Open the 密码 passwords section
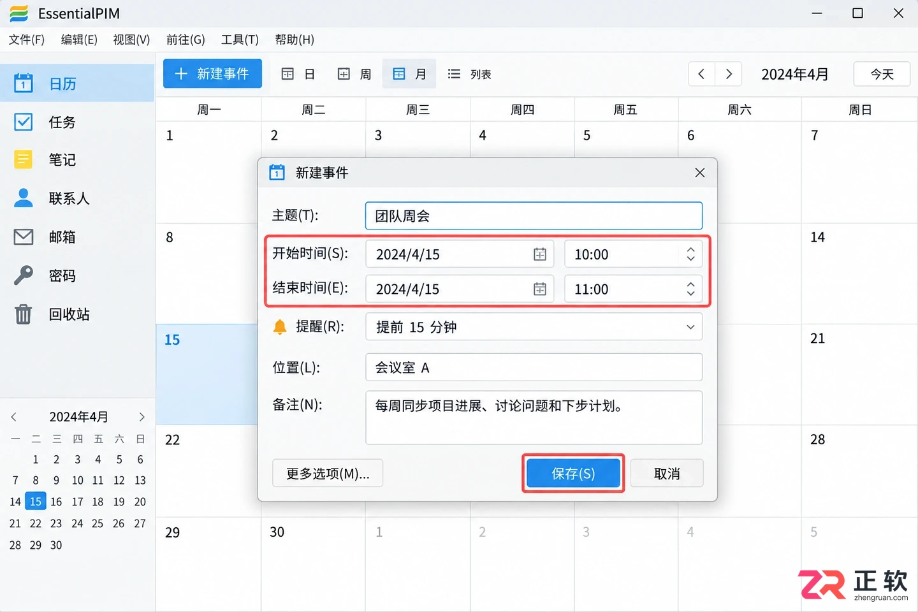 [x=77, y=275]
